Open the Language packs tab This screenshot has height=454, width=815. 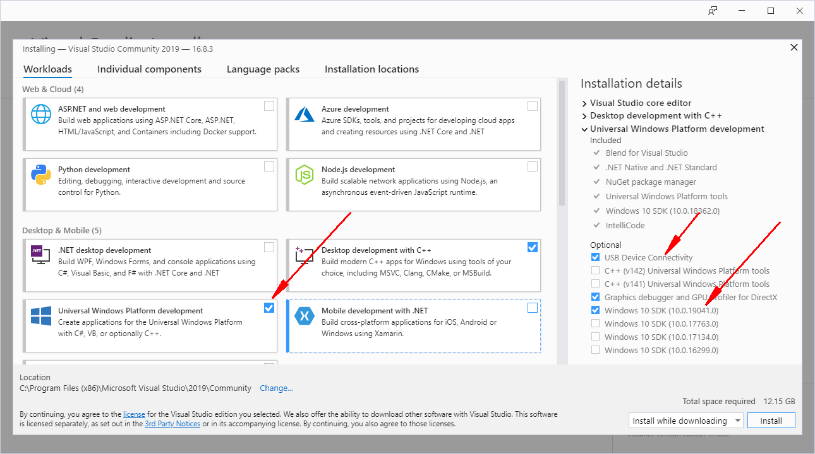coord(263,69)
